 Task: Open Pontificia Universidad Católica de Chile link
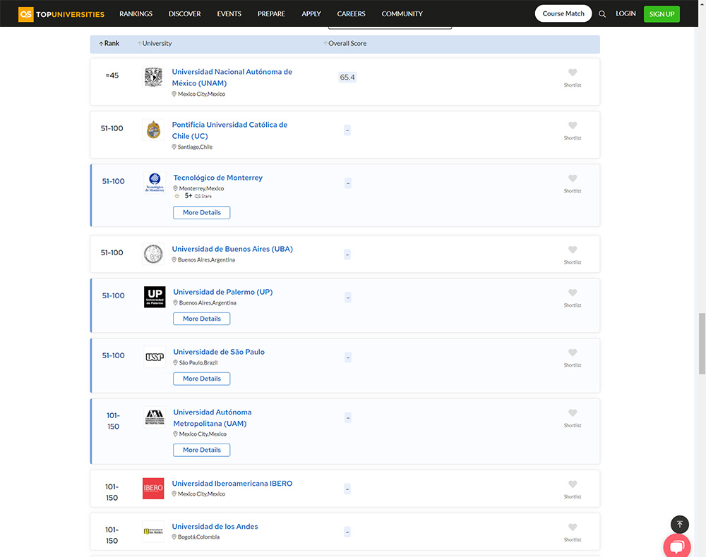pyautogui.click(x=229, y=130)
